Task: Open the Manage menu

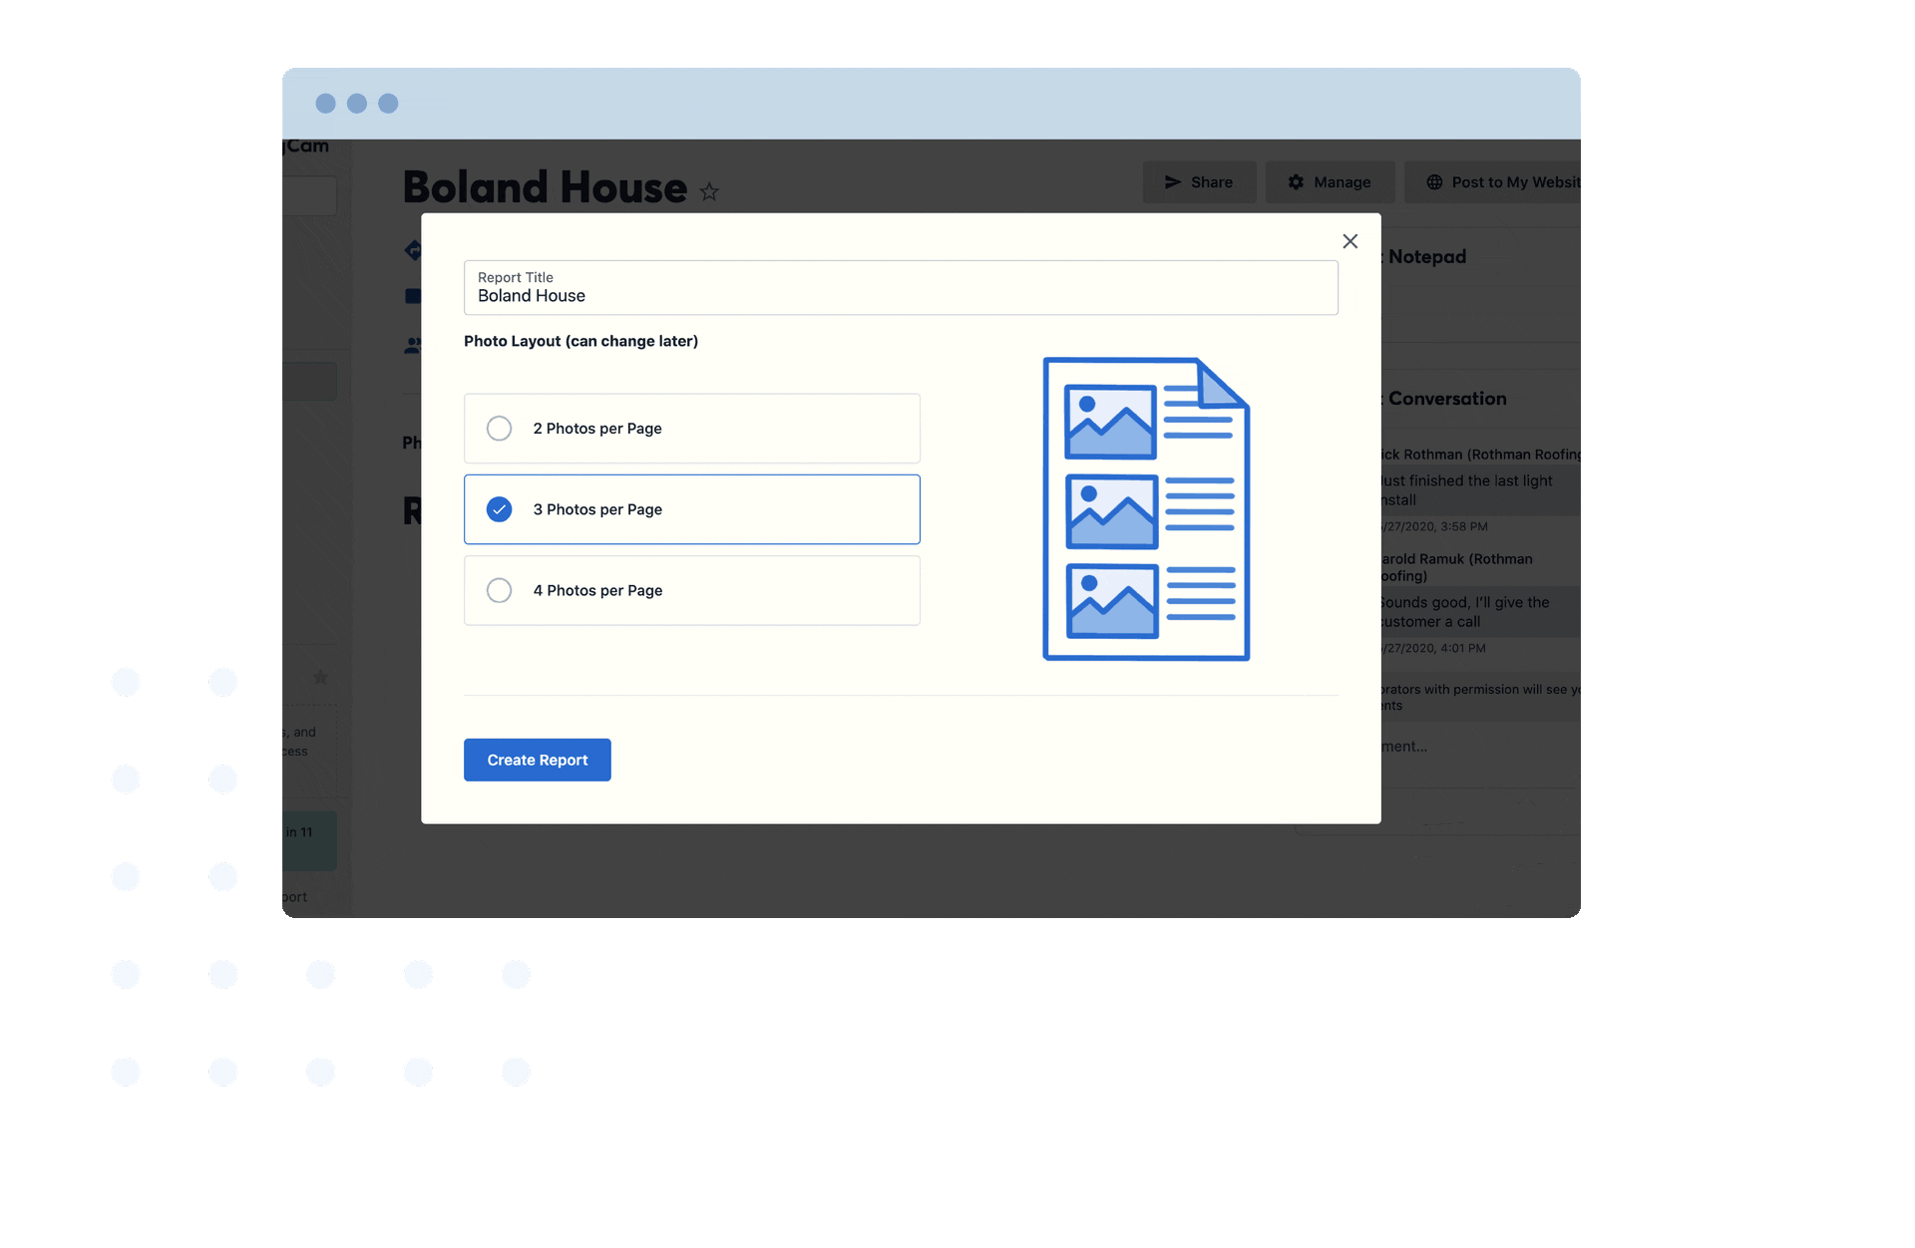Action: coord(1341,182)
